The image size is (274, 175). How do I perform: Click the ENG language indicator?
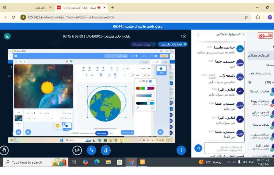click(x=251, y=162)
